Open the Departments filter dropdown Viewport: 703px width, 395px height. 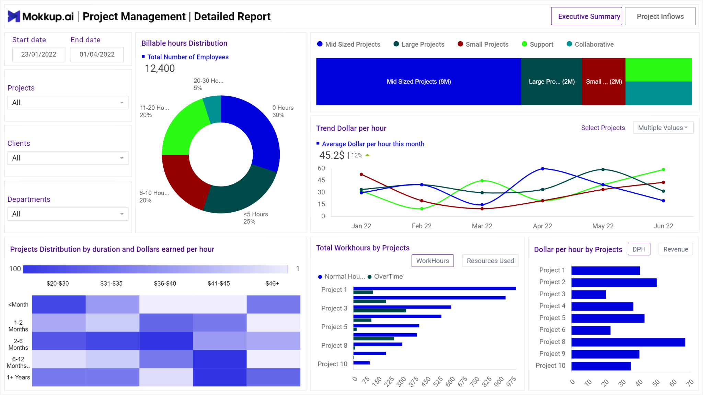tap(68, 214)
